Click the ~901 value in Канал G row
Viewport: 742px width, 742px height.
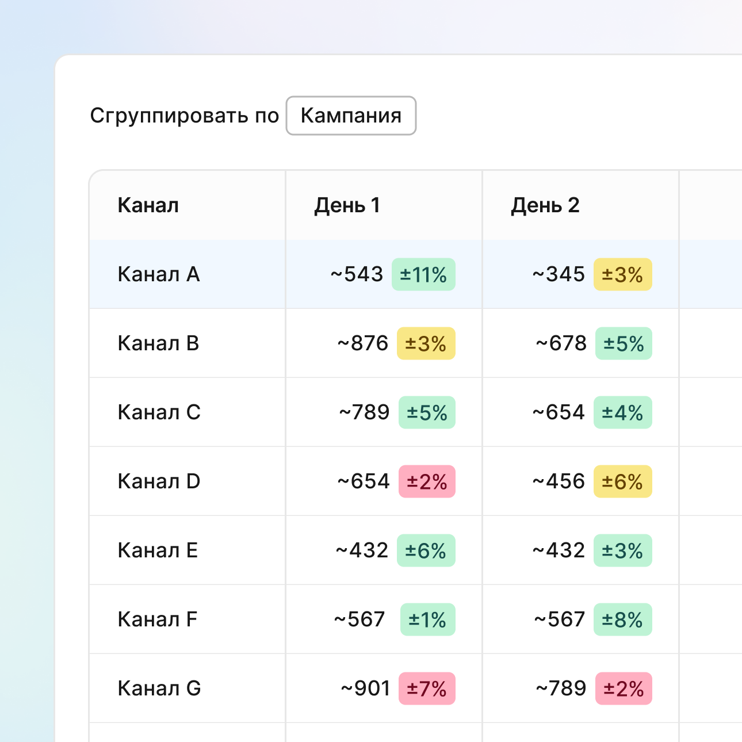pyautogui.click(x=365, y=689)
